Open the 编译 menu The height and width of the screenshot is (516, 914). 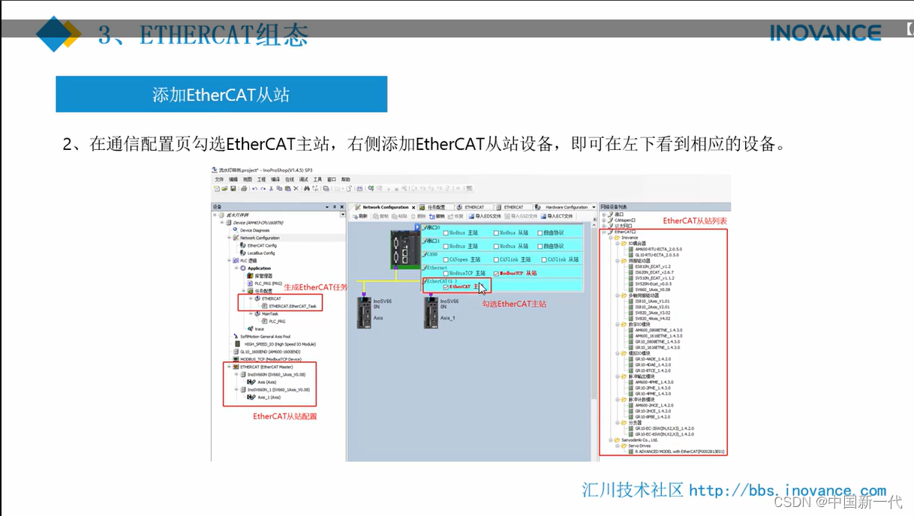tap(275, 179)
